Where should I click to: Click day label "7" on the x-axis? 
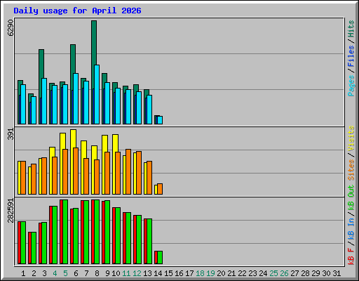coord(86,273)
